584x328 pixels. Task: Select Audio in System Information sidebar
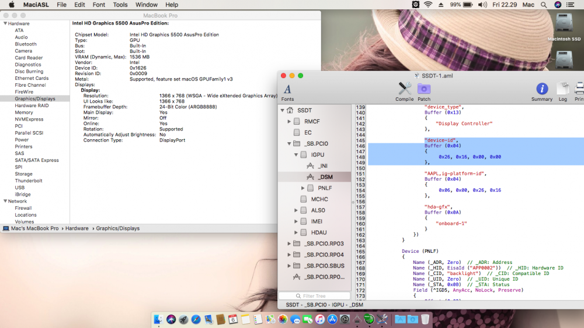(x=21, y=37)
